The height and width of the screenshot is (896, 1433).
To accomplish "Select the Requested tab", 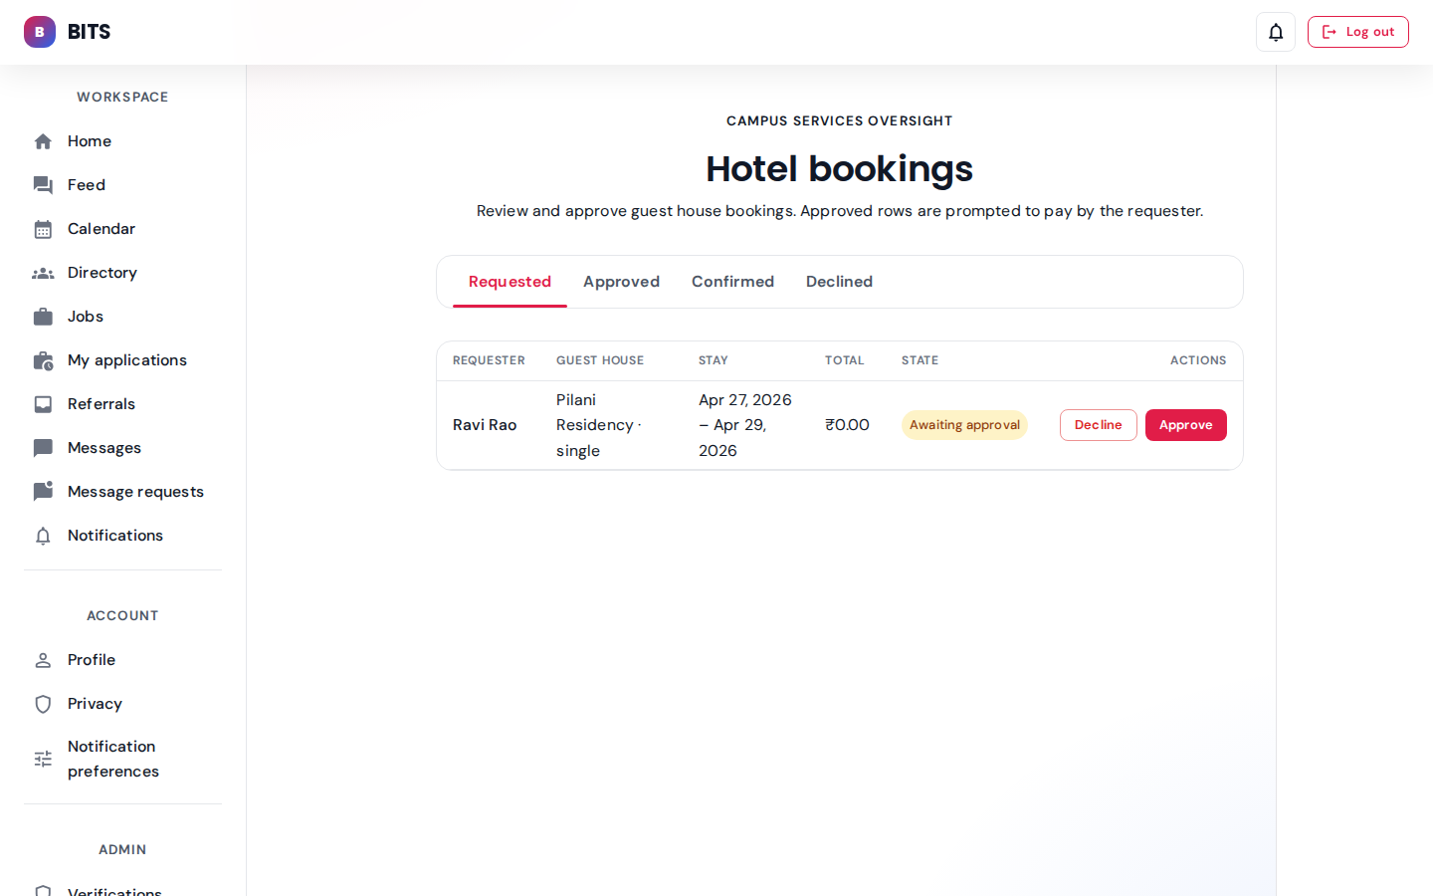I will (x=510, y=282).
